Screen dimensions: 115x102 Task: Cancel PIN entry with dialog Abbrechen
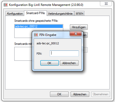click(x=69, y=63)
